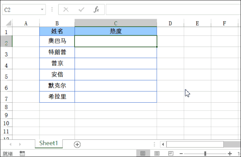Click the zoom out minus button
This screenshot has height=157, width=241.
coord(181,154)
